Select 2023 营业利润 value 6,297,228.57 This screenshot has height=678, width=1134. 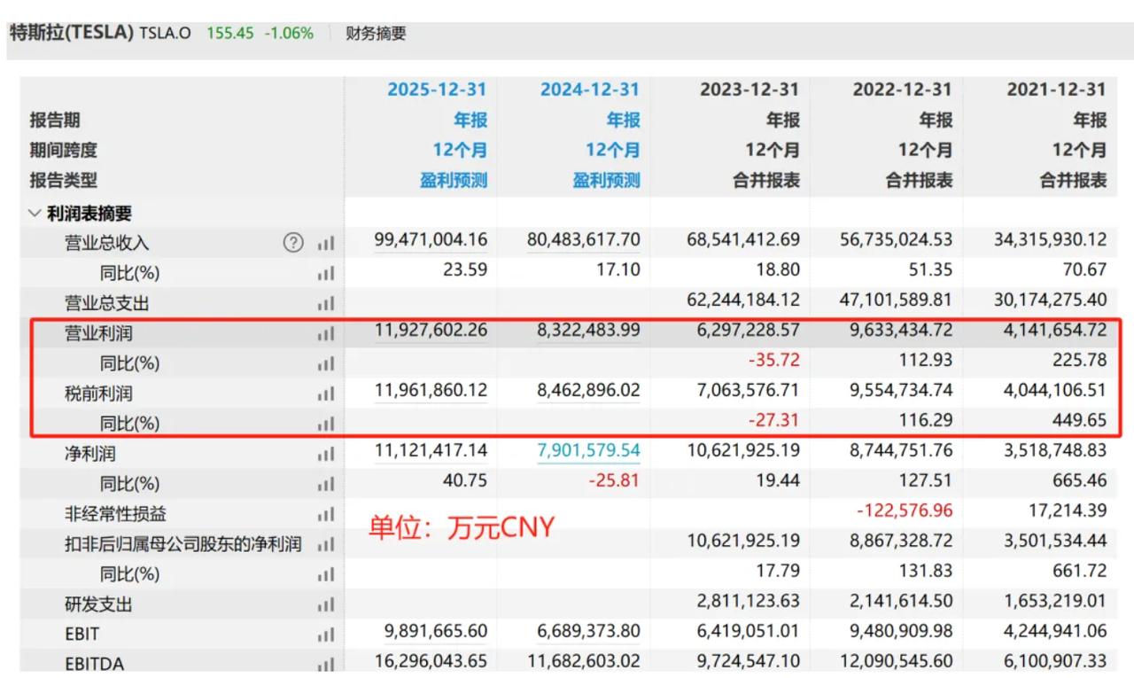click(750, 331)
